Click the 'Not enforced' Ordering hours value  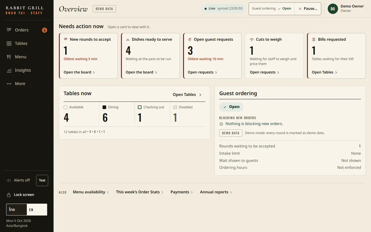[349, 168]
